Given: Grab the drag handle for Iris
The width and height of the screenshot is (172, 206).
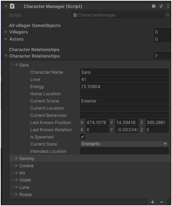Looking at the screenshot, I should [13, 173].
